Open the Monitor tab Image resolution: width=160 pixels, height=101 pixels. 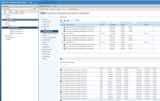59,9
